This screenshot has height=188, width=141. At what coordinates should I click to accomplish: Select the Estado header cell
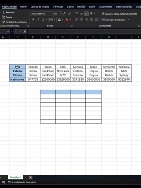point(17,71)
